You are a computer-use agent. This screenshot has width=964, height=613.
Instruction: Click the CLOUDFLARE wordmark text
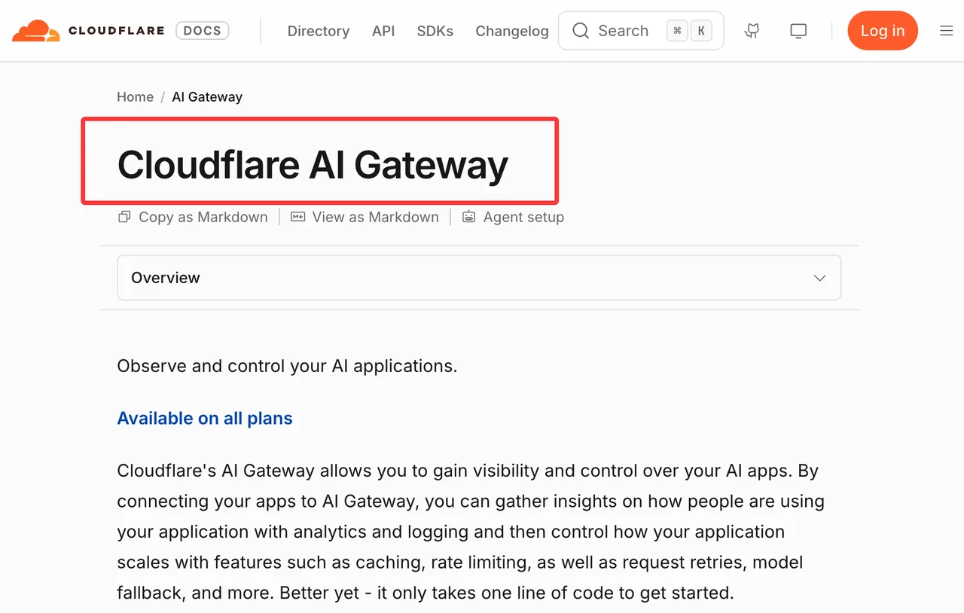click(x=117, y=31)
